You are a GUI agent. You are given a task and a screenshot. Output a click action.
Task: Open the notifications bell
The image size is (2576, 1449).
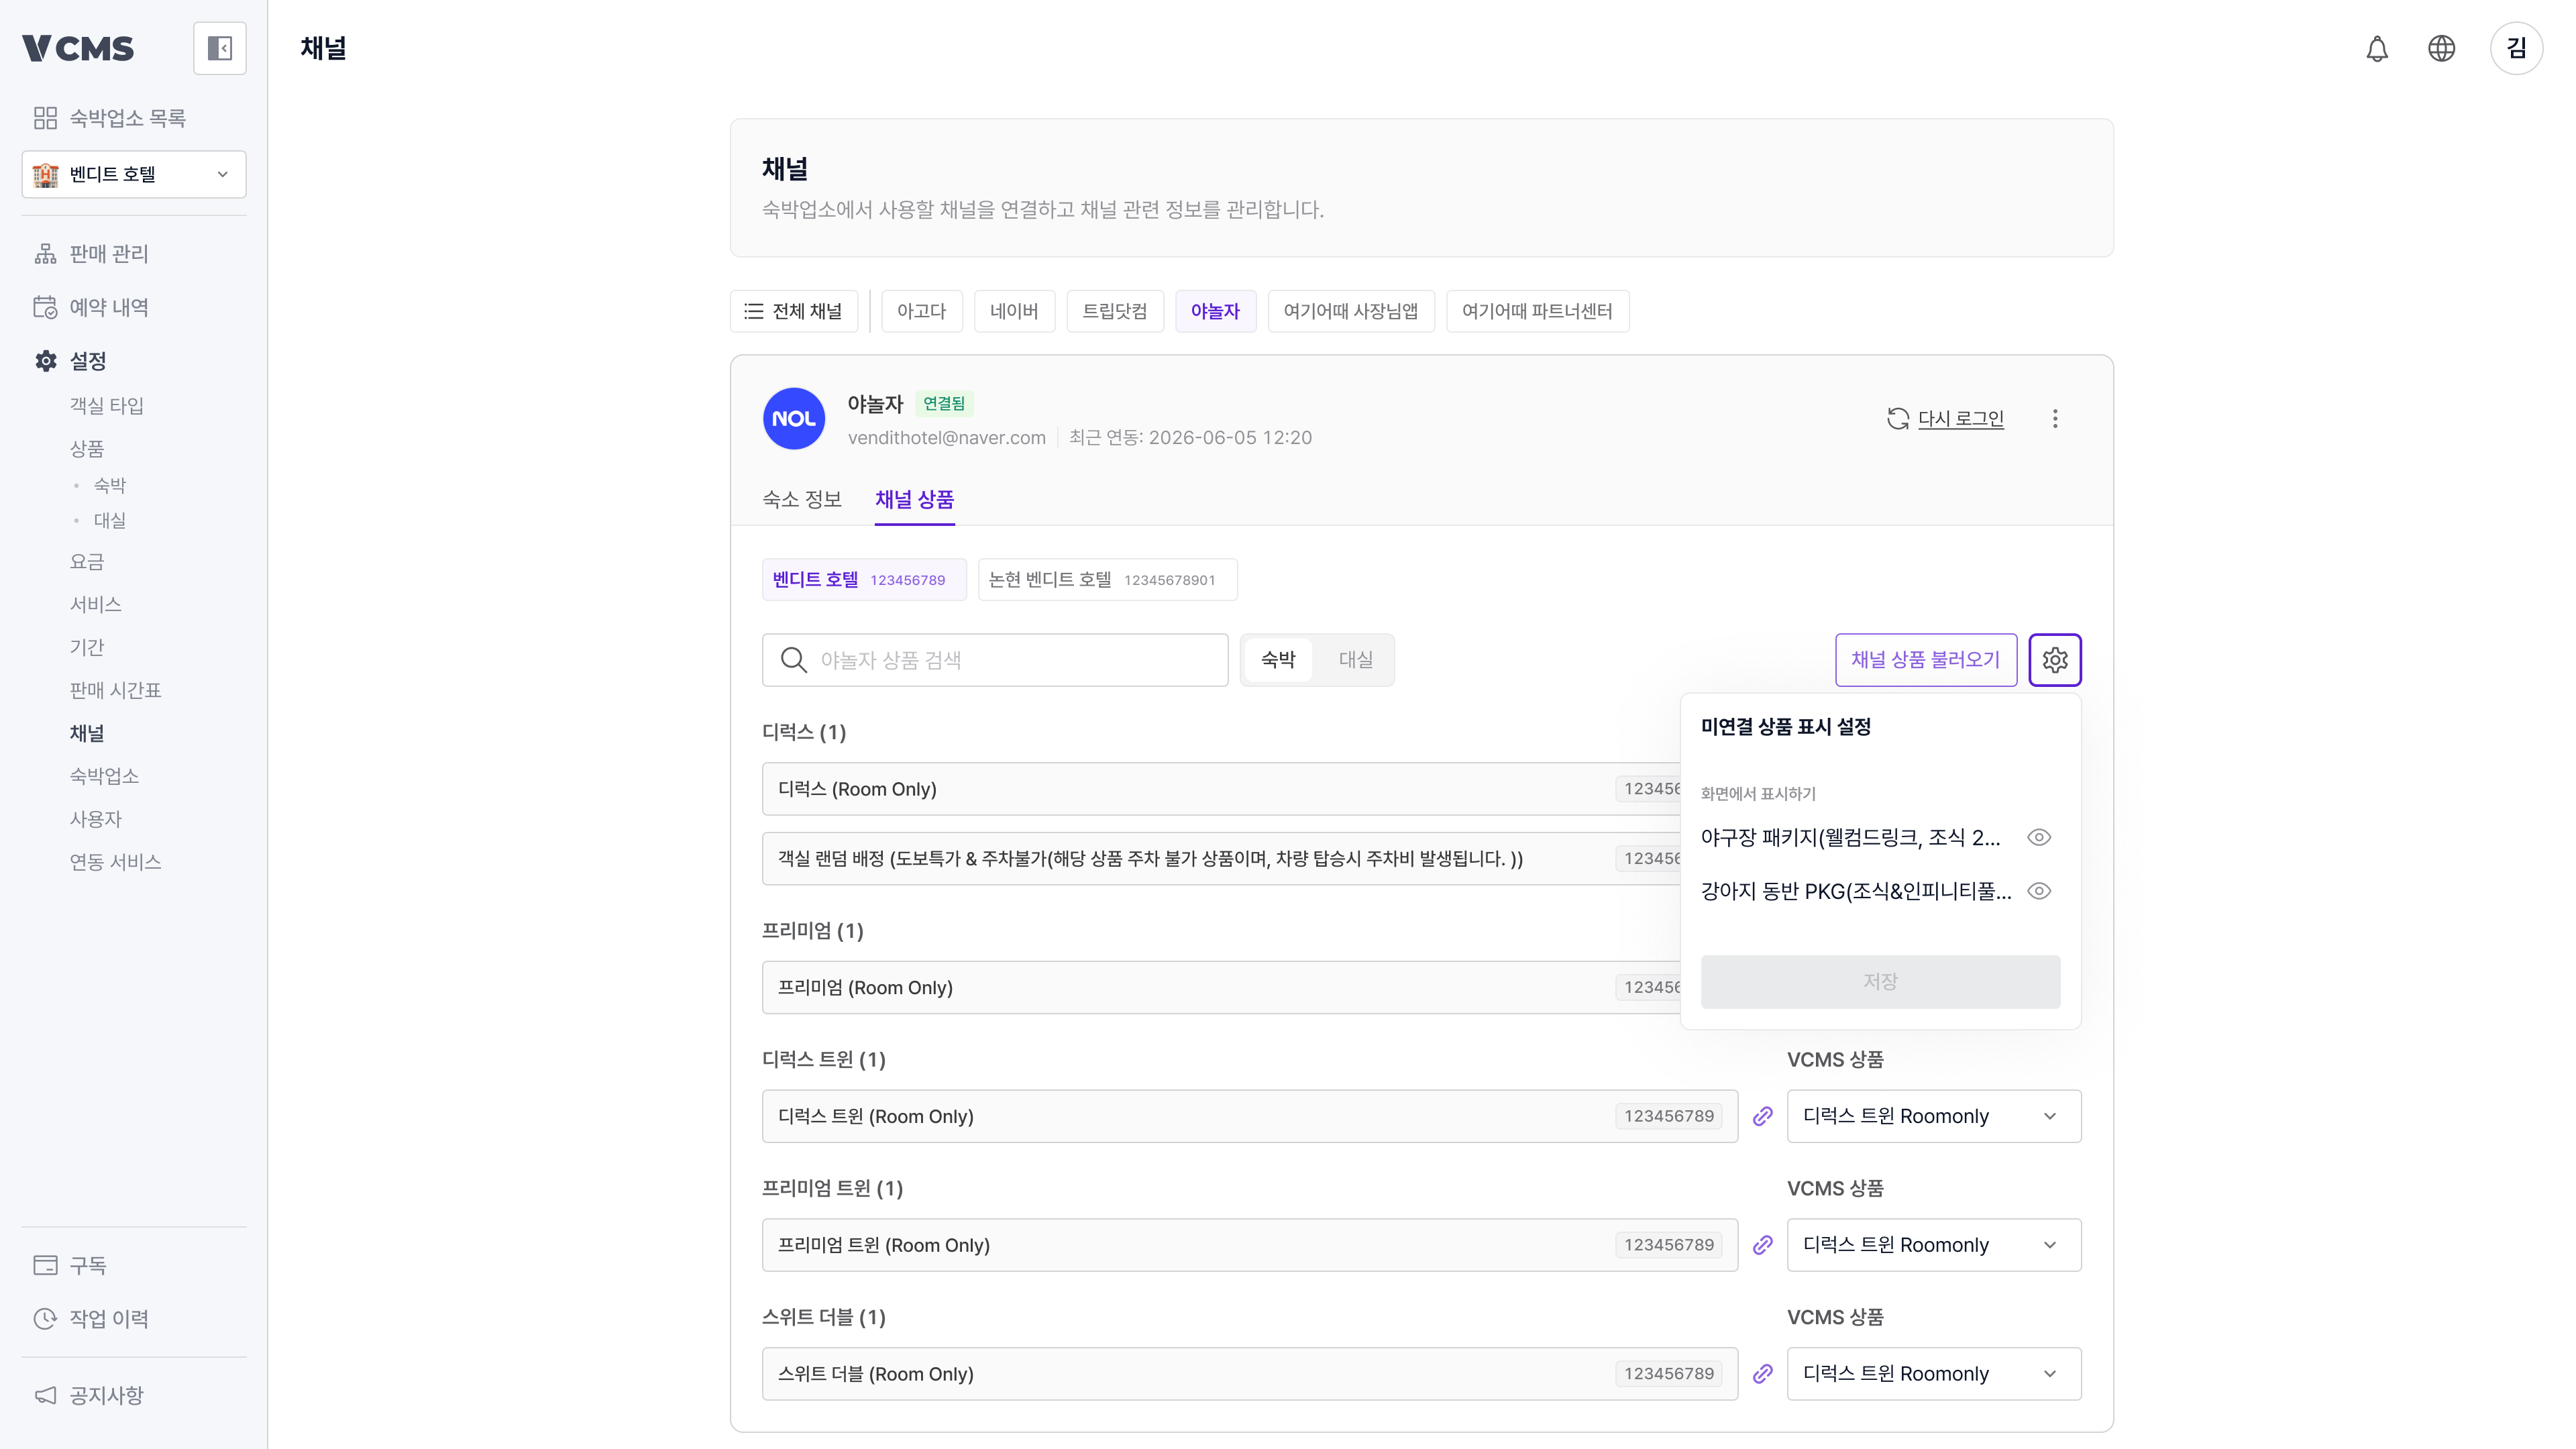click(2377, 48)
